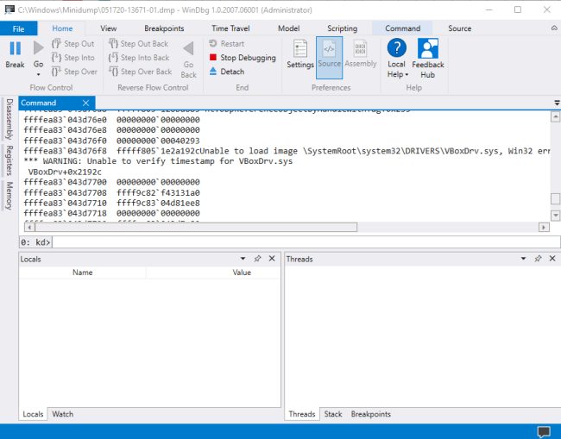Open the File menu

coord(19,28)
